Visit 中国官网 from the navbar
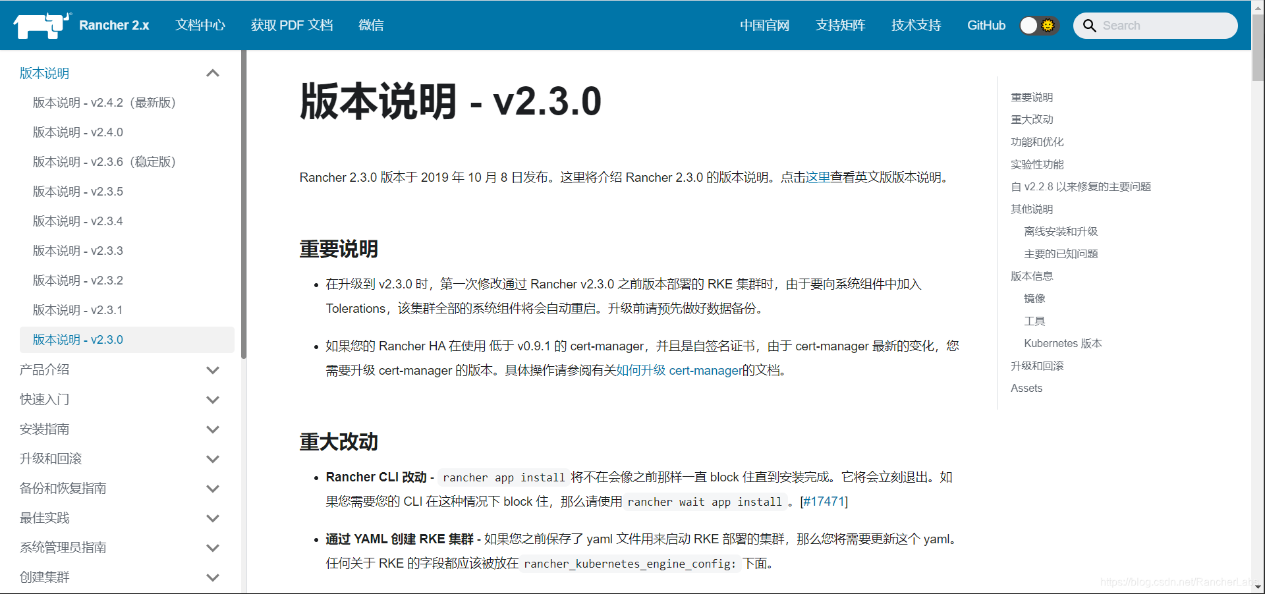 (x=764, y=26)
